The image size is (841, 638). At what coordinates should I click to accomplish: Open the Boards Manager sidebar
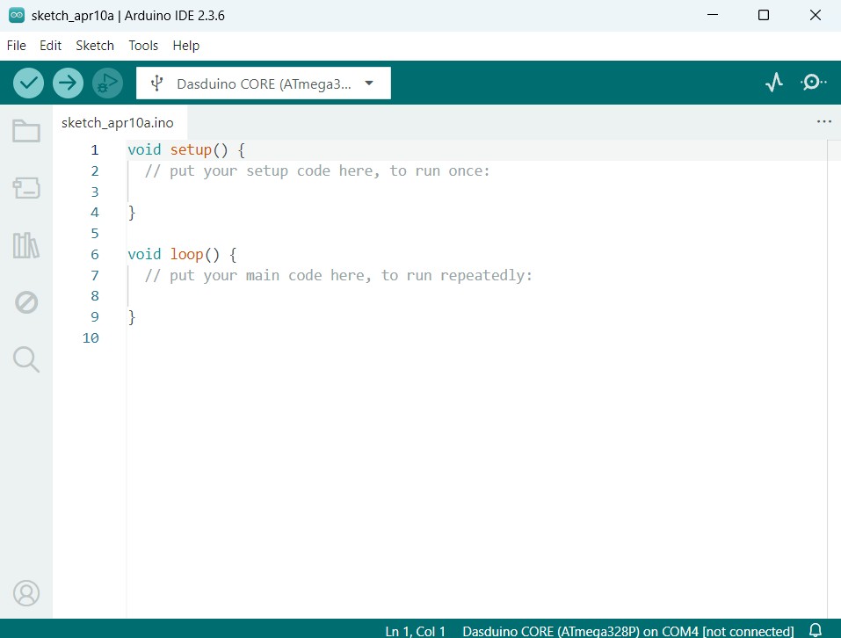point(26,187)
